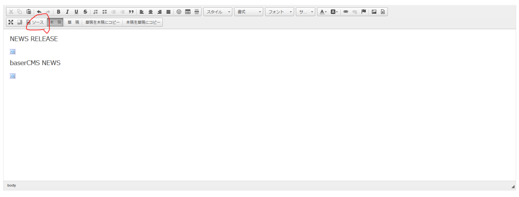Switch to the 草稿 draft tab
Screen dimensions: 519x197
point(73,22)
